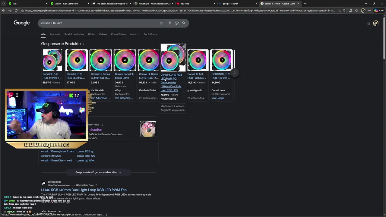Open the Google account avatar
386x217 pixels.
pyautogui.click(x=376, y=23)
